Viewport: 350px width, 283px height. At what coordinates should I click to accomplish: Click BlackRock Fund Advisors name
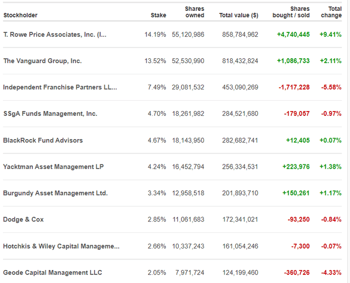tap(43, 140)
